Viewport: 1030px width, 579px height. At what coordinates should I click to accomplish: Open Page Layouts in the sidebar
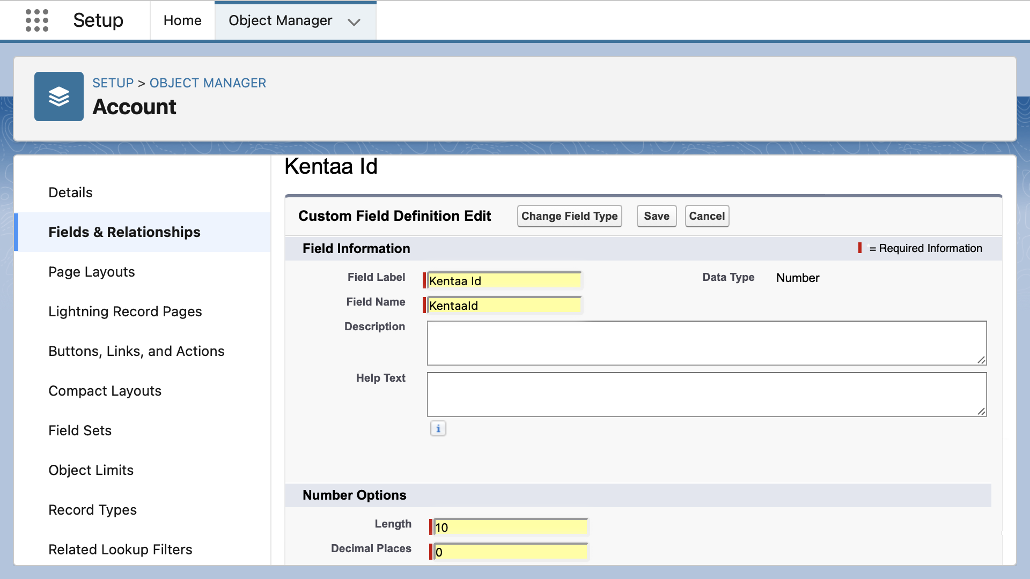[92, 272]
